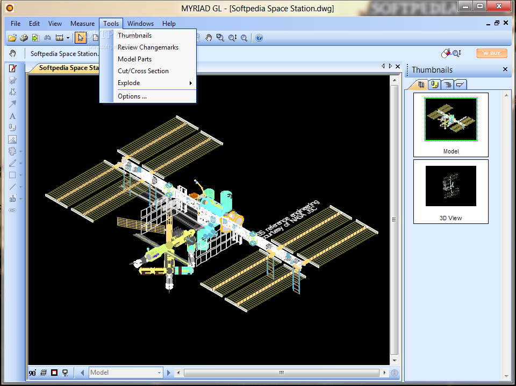This screenshot has width=516, height=386.
Task: Click the eraser changemark icon
Action: (446, 53)
